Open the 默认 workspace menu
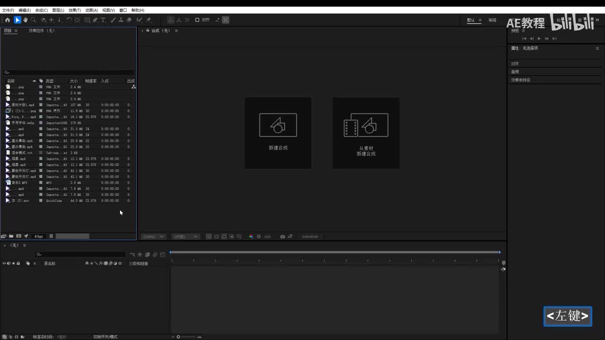605x340 pixels. [x=480, y=20]
